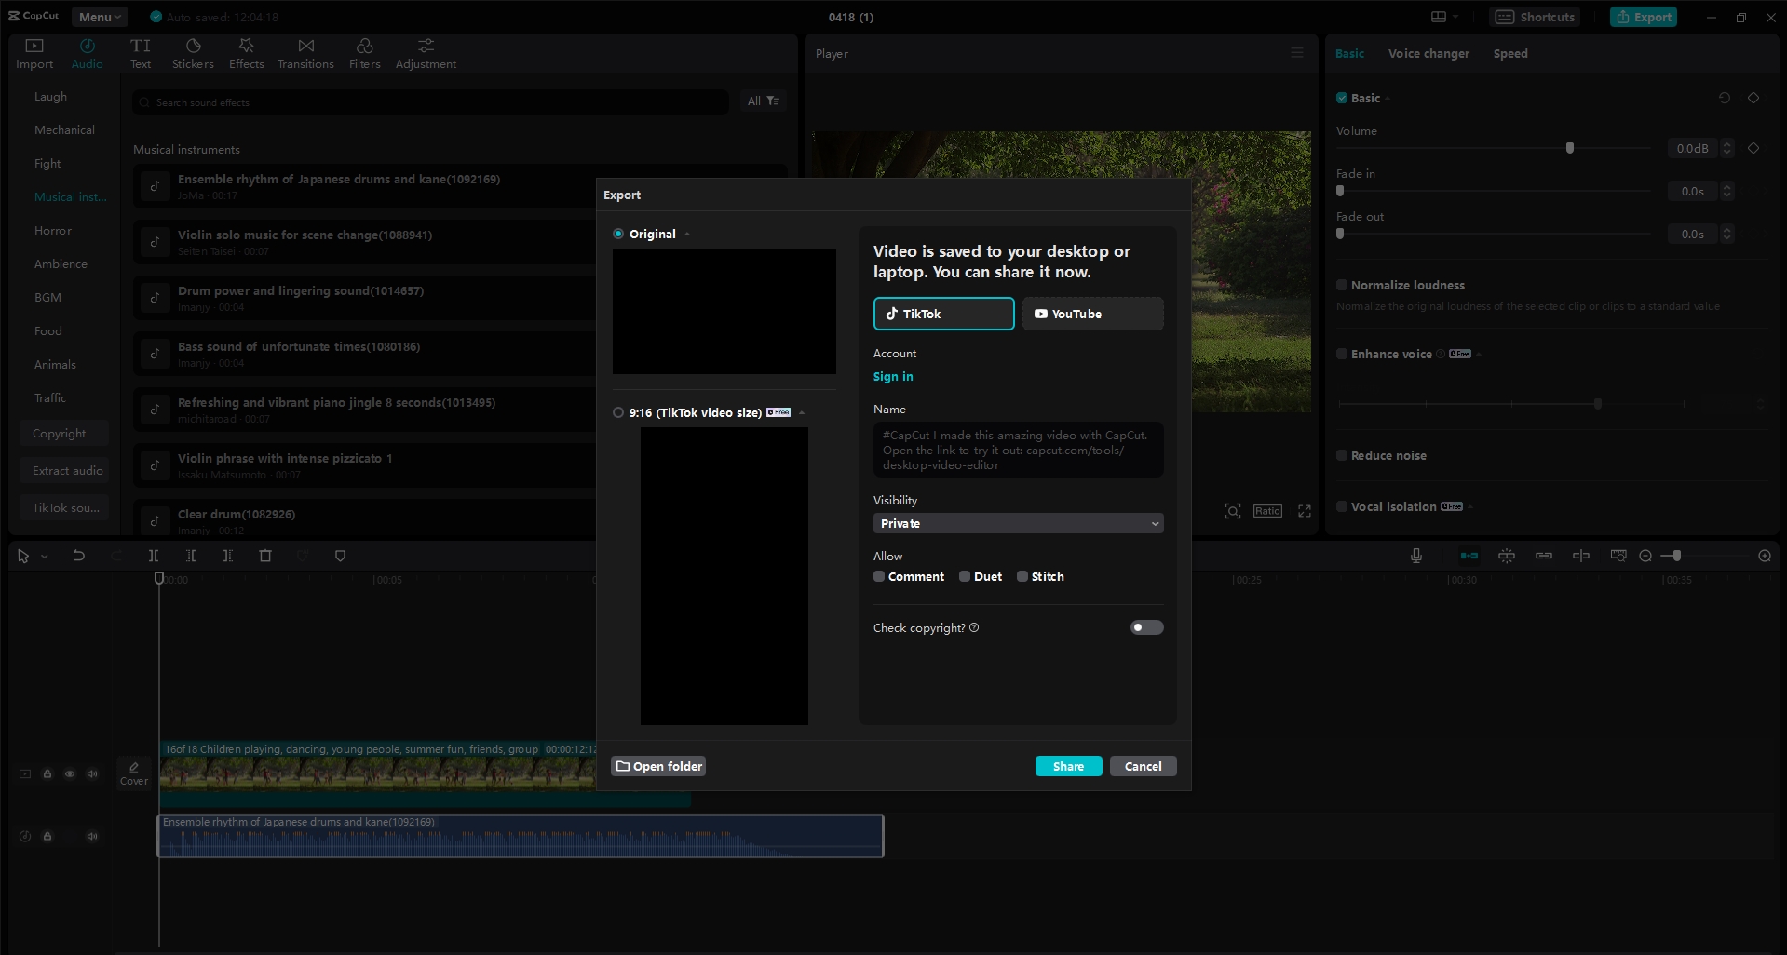Screen dimensions: 1787x955
Task: Select the Original export radio button
Action: tap(616, 234)
